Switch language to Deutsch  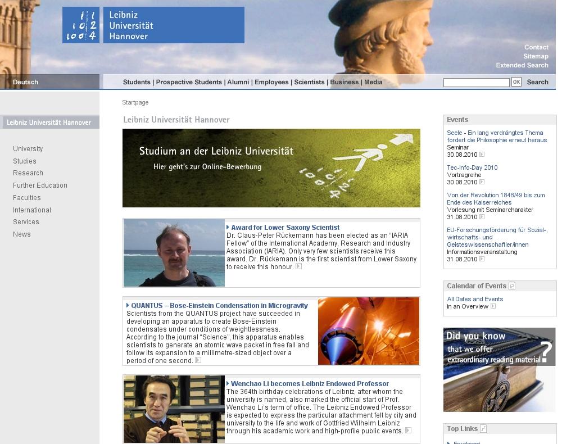(25, 82)
